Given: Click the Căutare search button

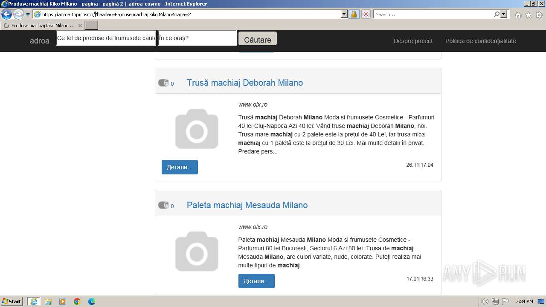Looking at the screenshot, I should pyautogui.click(x=258, y=39).
